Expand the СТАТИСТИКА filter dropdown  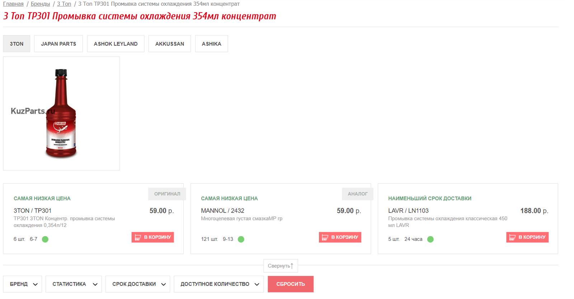pos(74,284)
